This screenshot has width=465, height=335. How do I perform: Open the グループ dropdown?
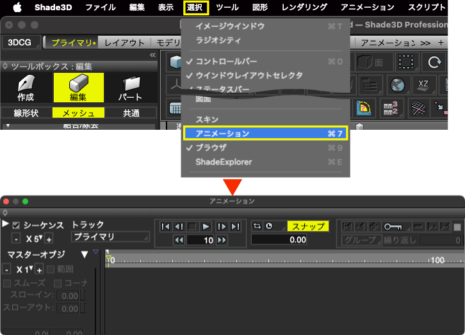(361, 240)
